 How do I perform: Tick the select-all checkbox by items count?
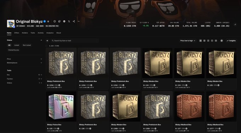point(46,46)
